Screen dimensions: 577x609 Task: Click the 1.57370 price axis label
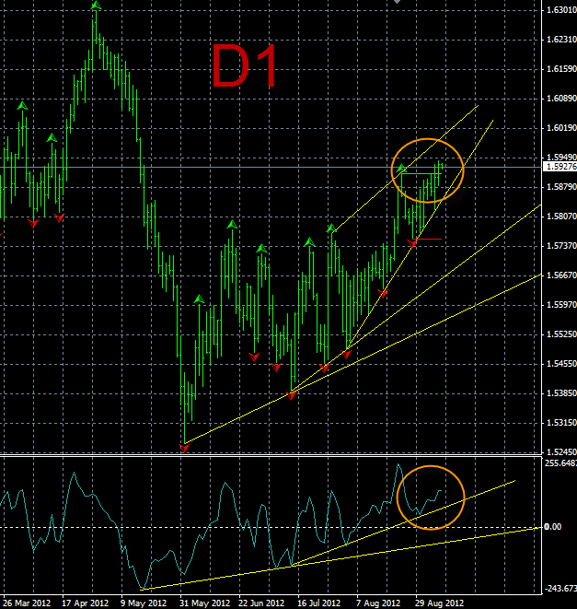click(x=561, y=246)
